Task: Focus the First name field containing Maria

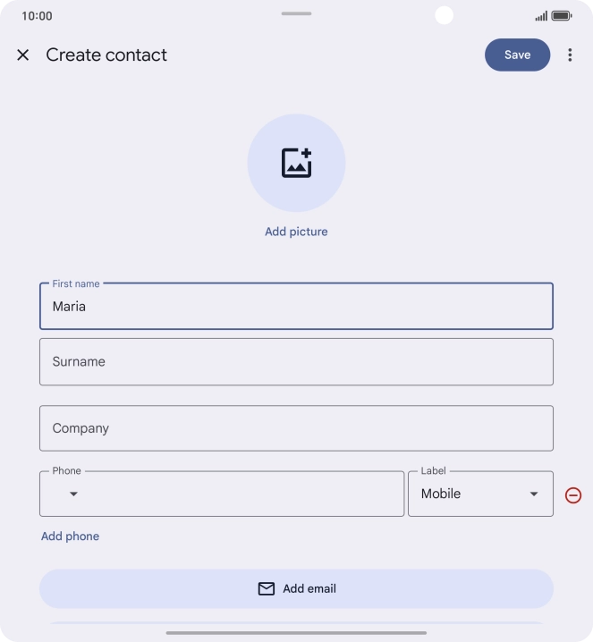Action: click(296, 307)
